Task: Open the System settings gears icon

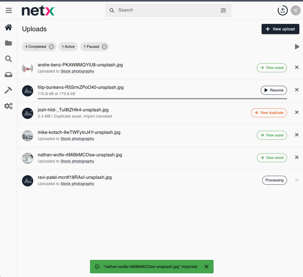Action: tap(8, 106)
